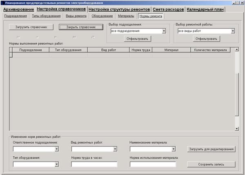Open the Смета расходов tab
The width and height of the screenshot is (245, 175).
(168, 9)
